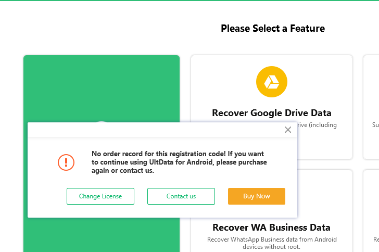Click the Google Drive yellow icon
Viewport: 379px width, 252px height.
[x=272, y=82]
